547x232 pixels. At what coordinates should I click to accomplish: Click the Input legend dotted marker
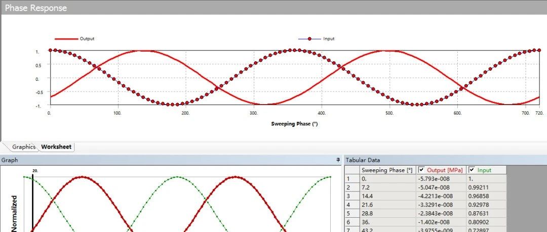pyautogui.click(x=309, y=39)
